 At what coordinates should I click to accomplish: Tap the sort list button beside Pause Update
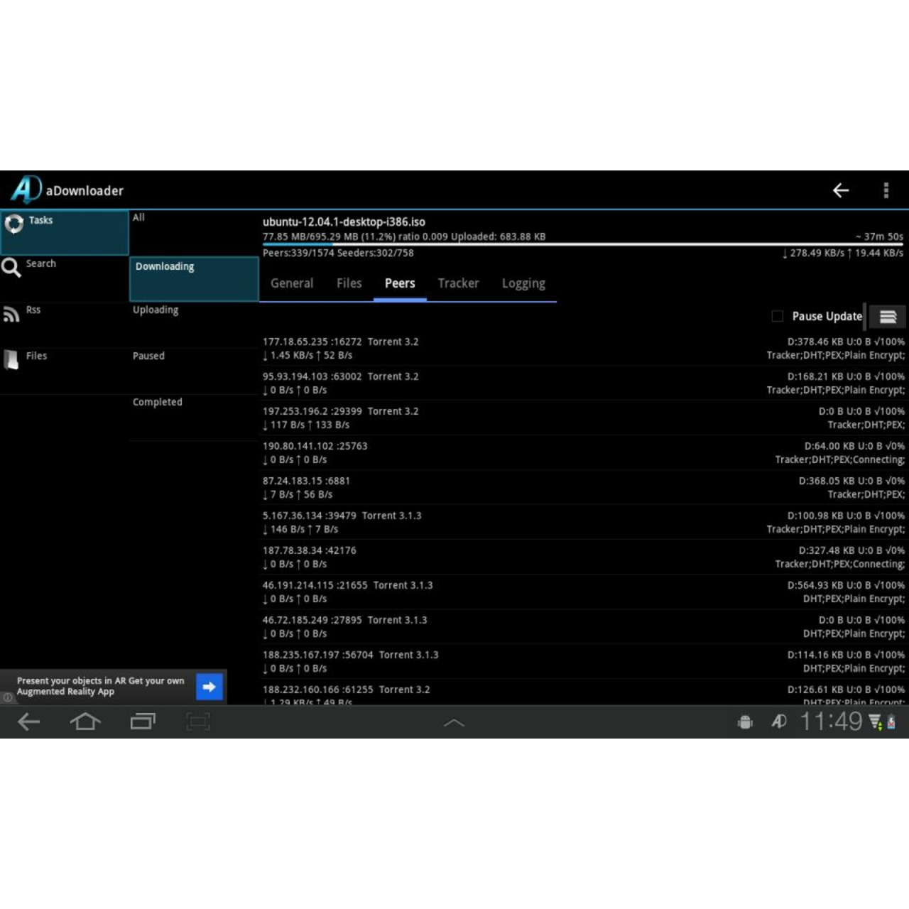(888, 316)
